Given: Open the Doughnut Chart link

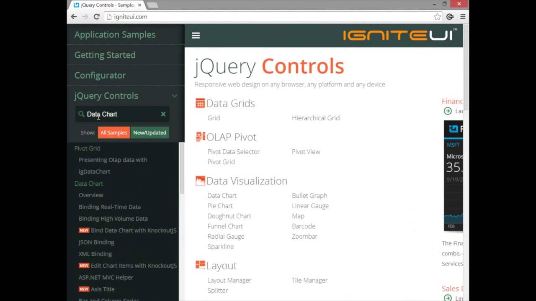Looking at the screenshot, I should coord(229,216).
